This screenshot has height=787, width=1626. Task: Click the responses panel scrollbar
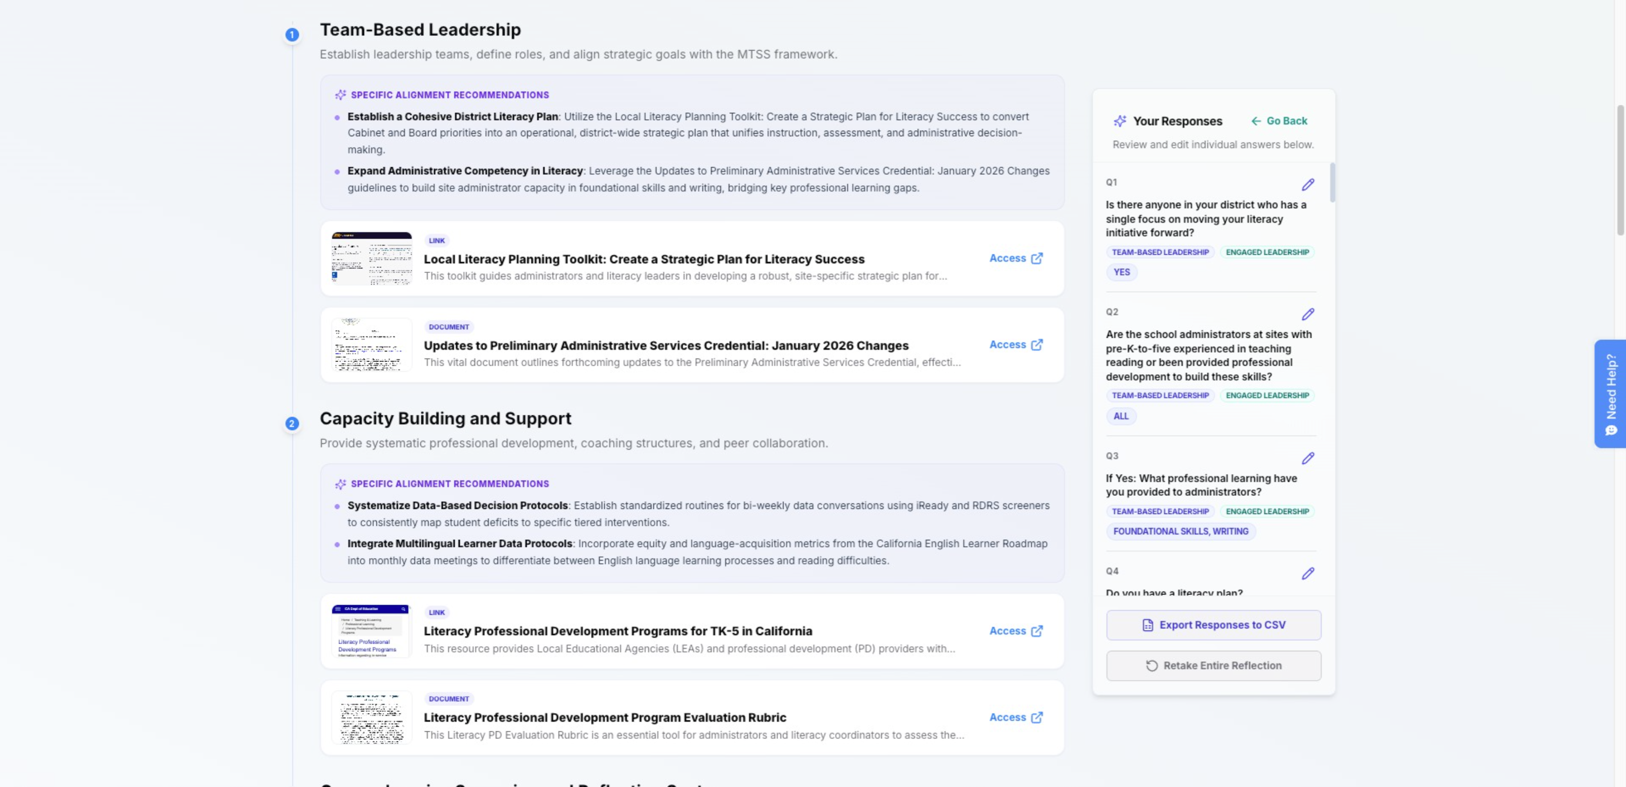[x=1332, y=183]
